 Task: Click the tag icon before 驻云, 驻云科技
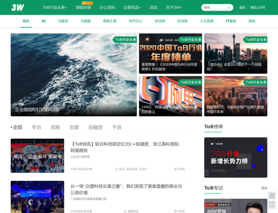pyautogui.click(x=116, y=169)
